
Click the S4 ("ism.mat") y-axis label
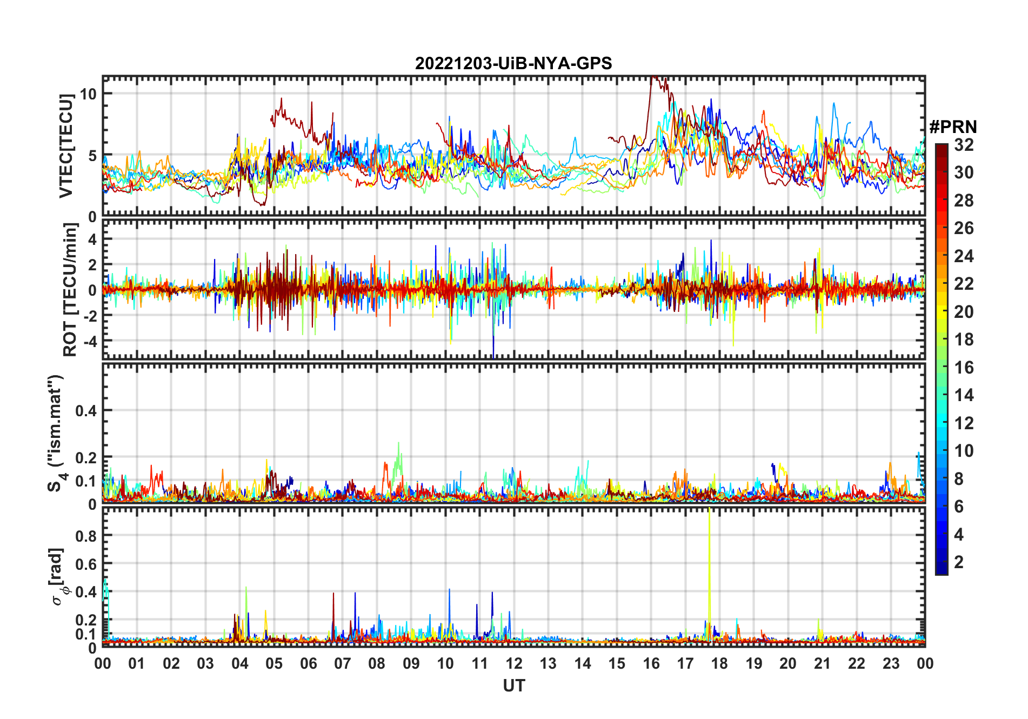tap(57, 433)
